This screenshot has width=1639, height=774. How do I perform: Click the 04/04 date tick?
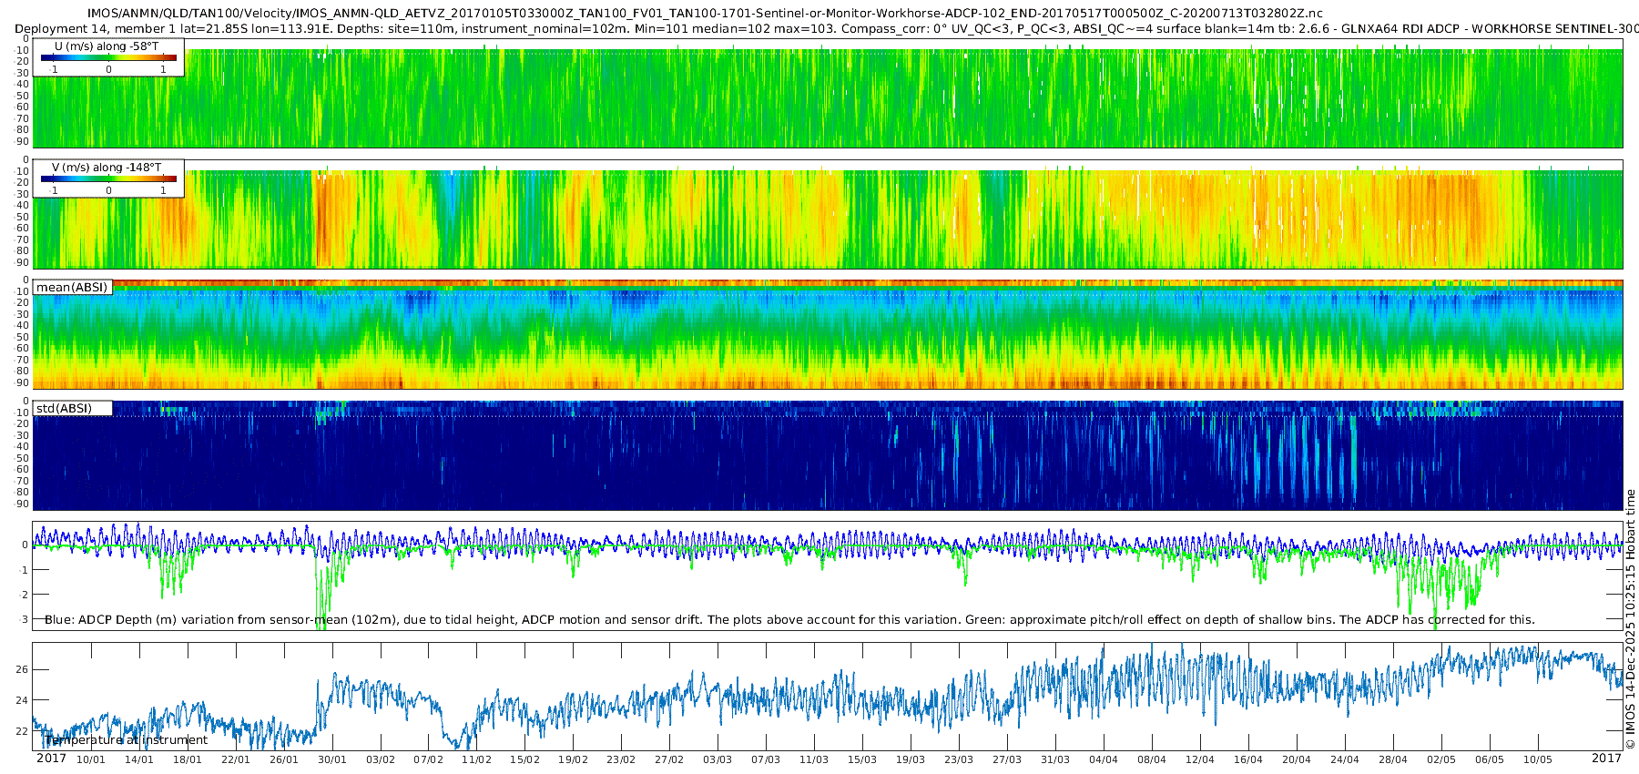(x=1104, y=759)
